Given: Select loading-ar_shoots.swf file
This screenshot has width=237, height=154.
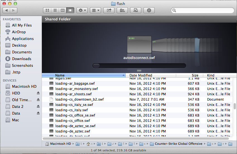Looking at the screenshot, I should tap(137, 94).
